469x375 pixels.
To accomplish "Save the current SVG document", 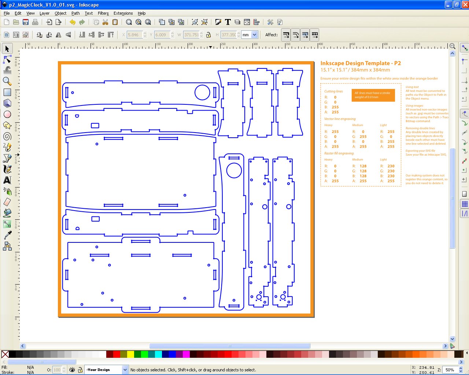I will point(25,22).
